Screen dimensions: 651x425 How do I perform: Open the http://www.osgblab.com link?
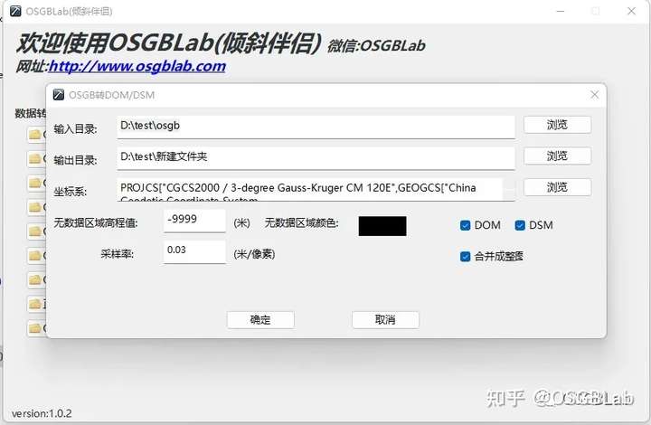[x=137, y=66]
